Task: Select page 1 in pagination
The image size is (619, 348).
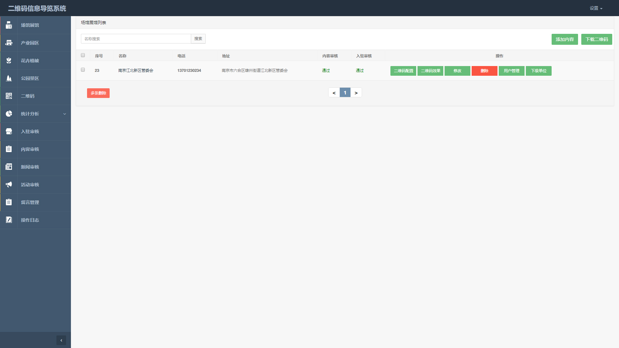Action: (345, 92)
